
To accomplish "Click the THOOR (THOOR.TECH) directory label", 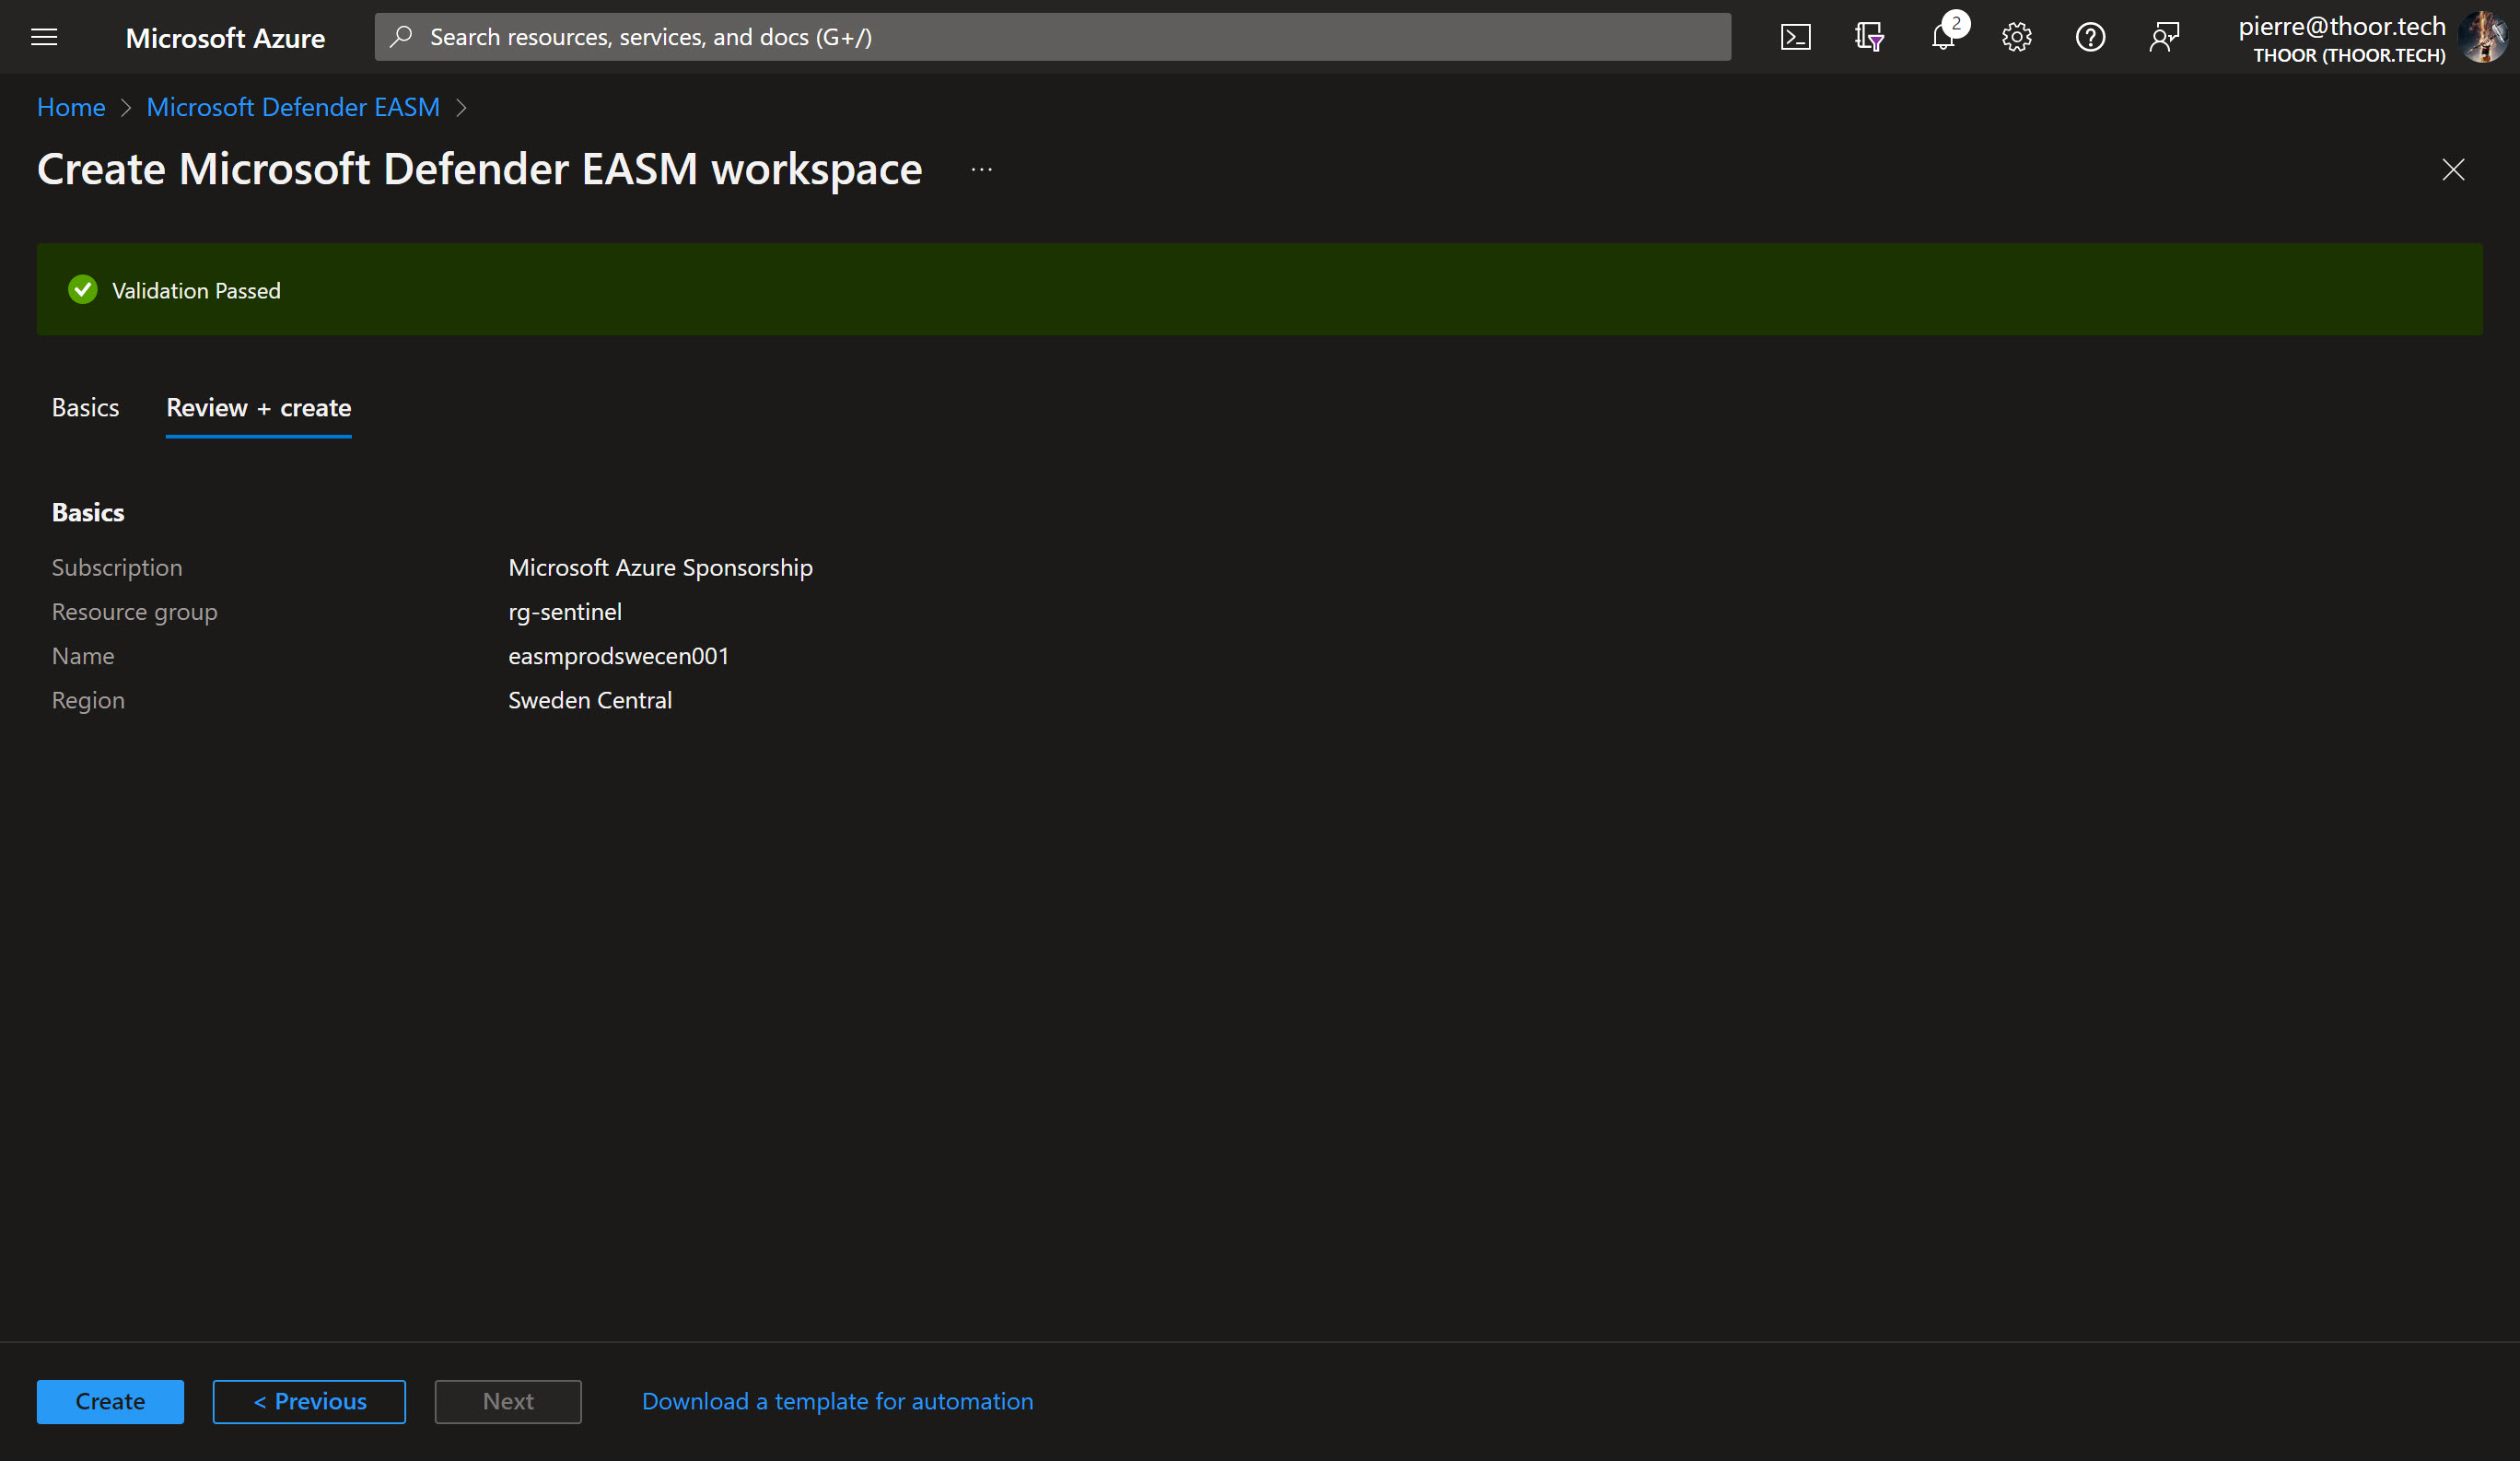I will coord(2349,55).
